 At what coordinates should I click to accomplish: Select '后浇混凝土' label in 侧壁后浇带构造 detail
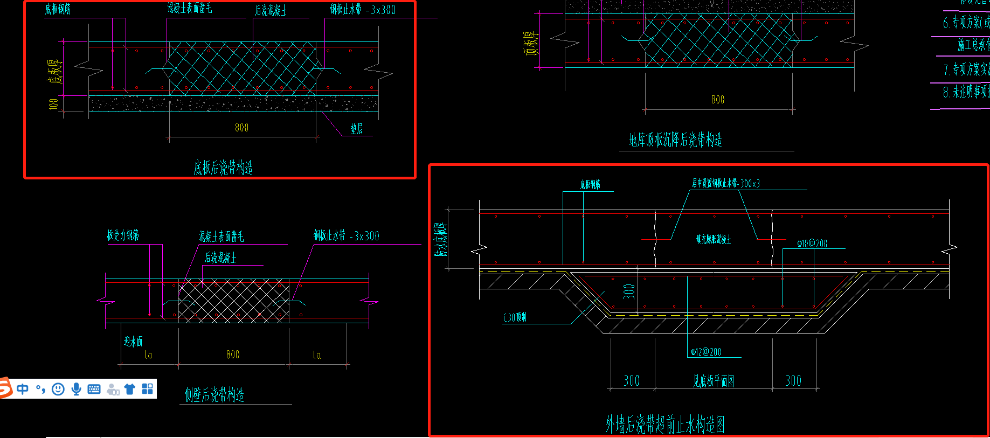(x=220, y=258)
